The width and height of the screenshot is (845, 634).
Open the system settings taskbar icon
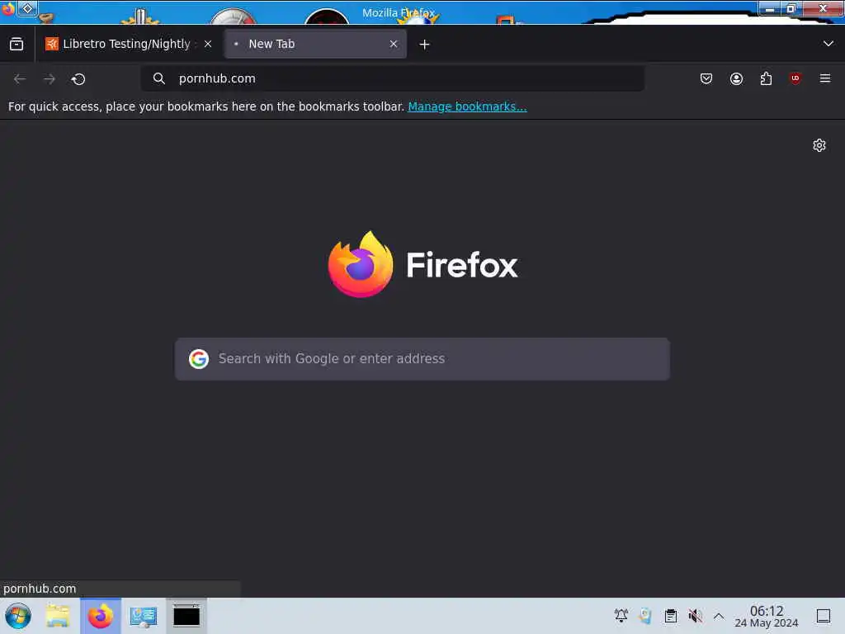[144, 616]
